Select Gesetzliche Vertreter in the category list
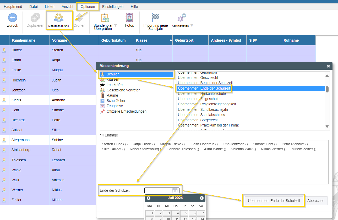Image resolution: width=338 pixels, height=220 pixels. [x=123, y=90]
